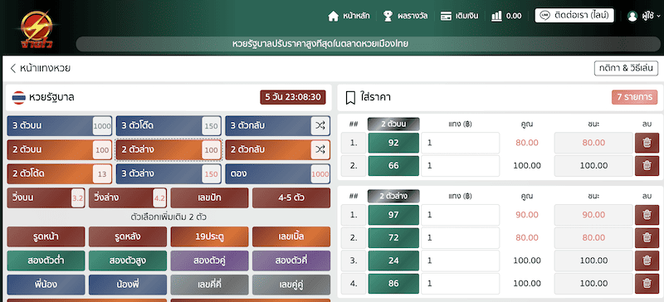Delete number 86 with its trash icon
Screen dimensions: 664x302
point(647,284)
